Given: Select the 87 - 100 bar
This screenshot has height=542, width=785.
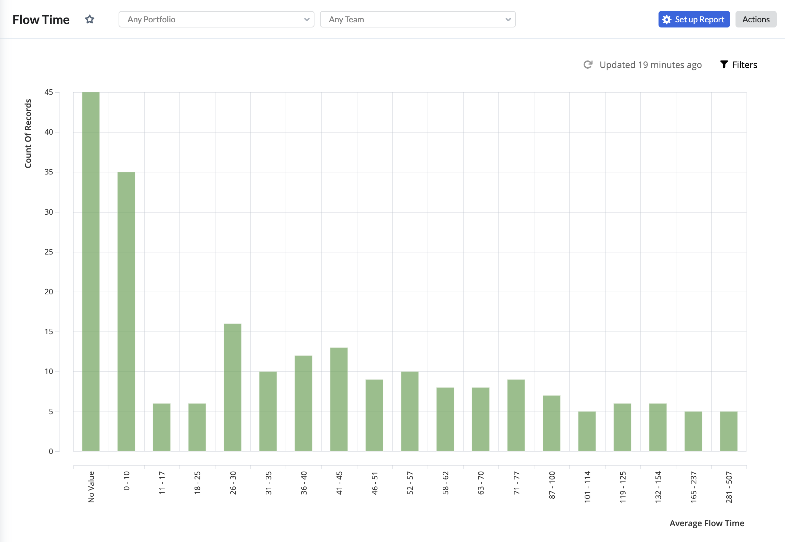Looking at the screenshot, I should pos(552,423).
